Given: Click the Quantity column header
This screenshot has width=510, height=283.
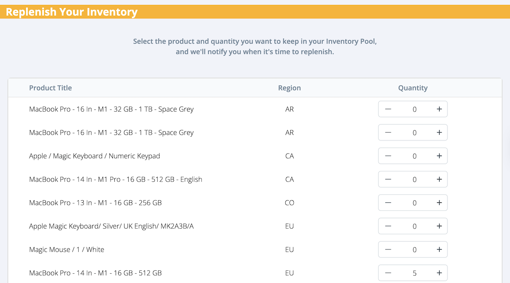Looking at the screenshot, I should pos(413,88).
